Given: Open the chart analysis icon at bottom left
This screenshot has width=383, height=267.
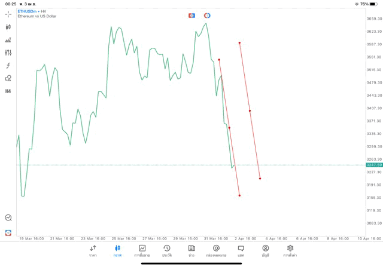Looking at the screenshot, I should coord(8,218).
